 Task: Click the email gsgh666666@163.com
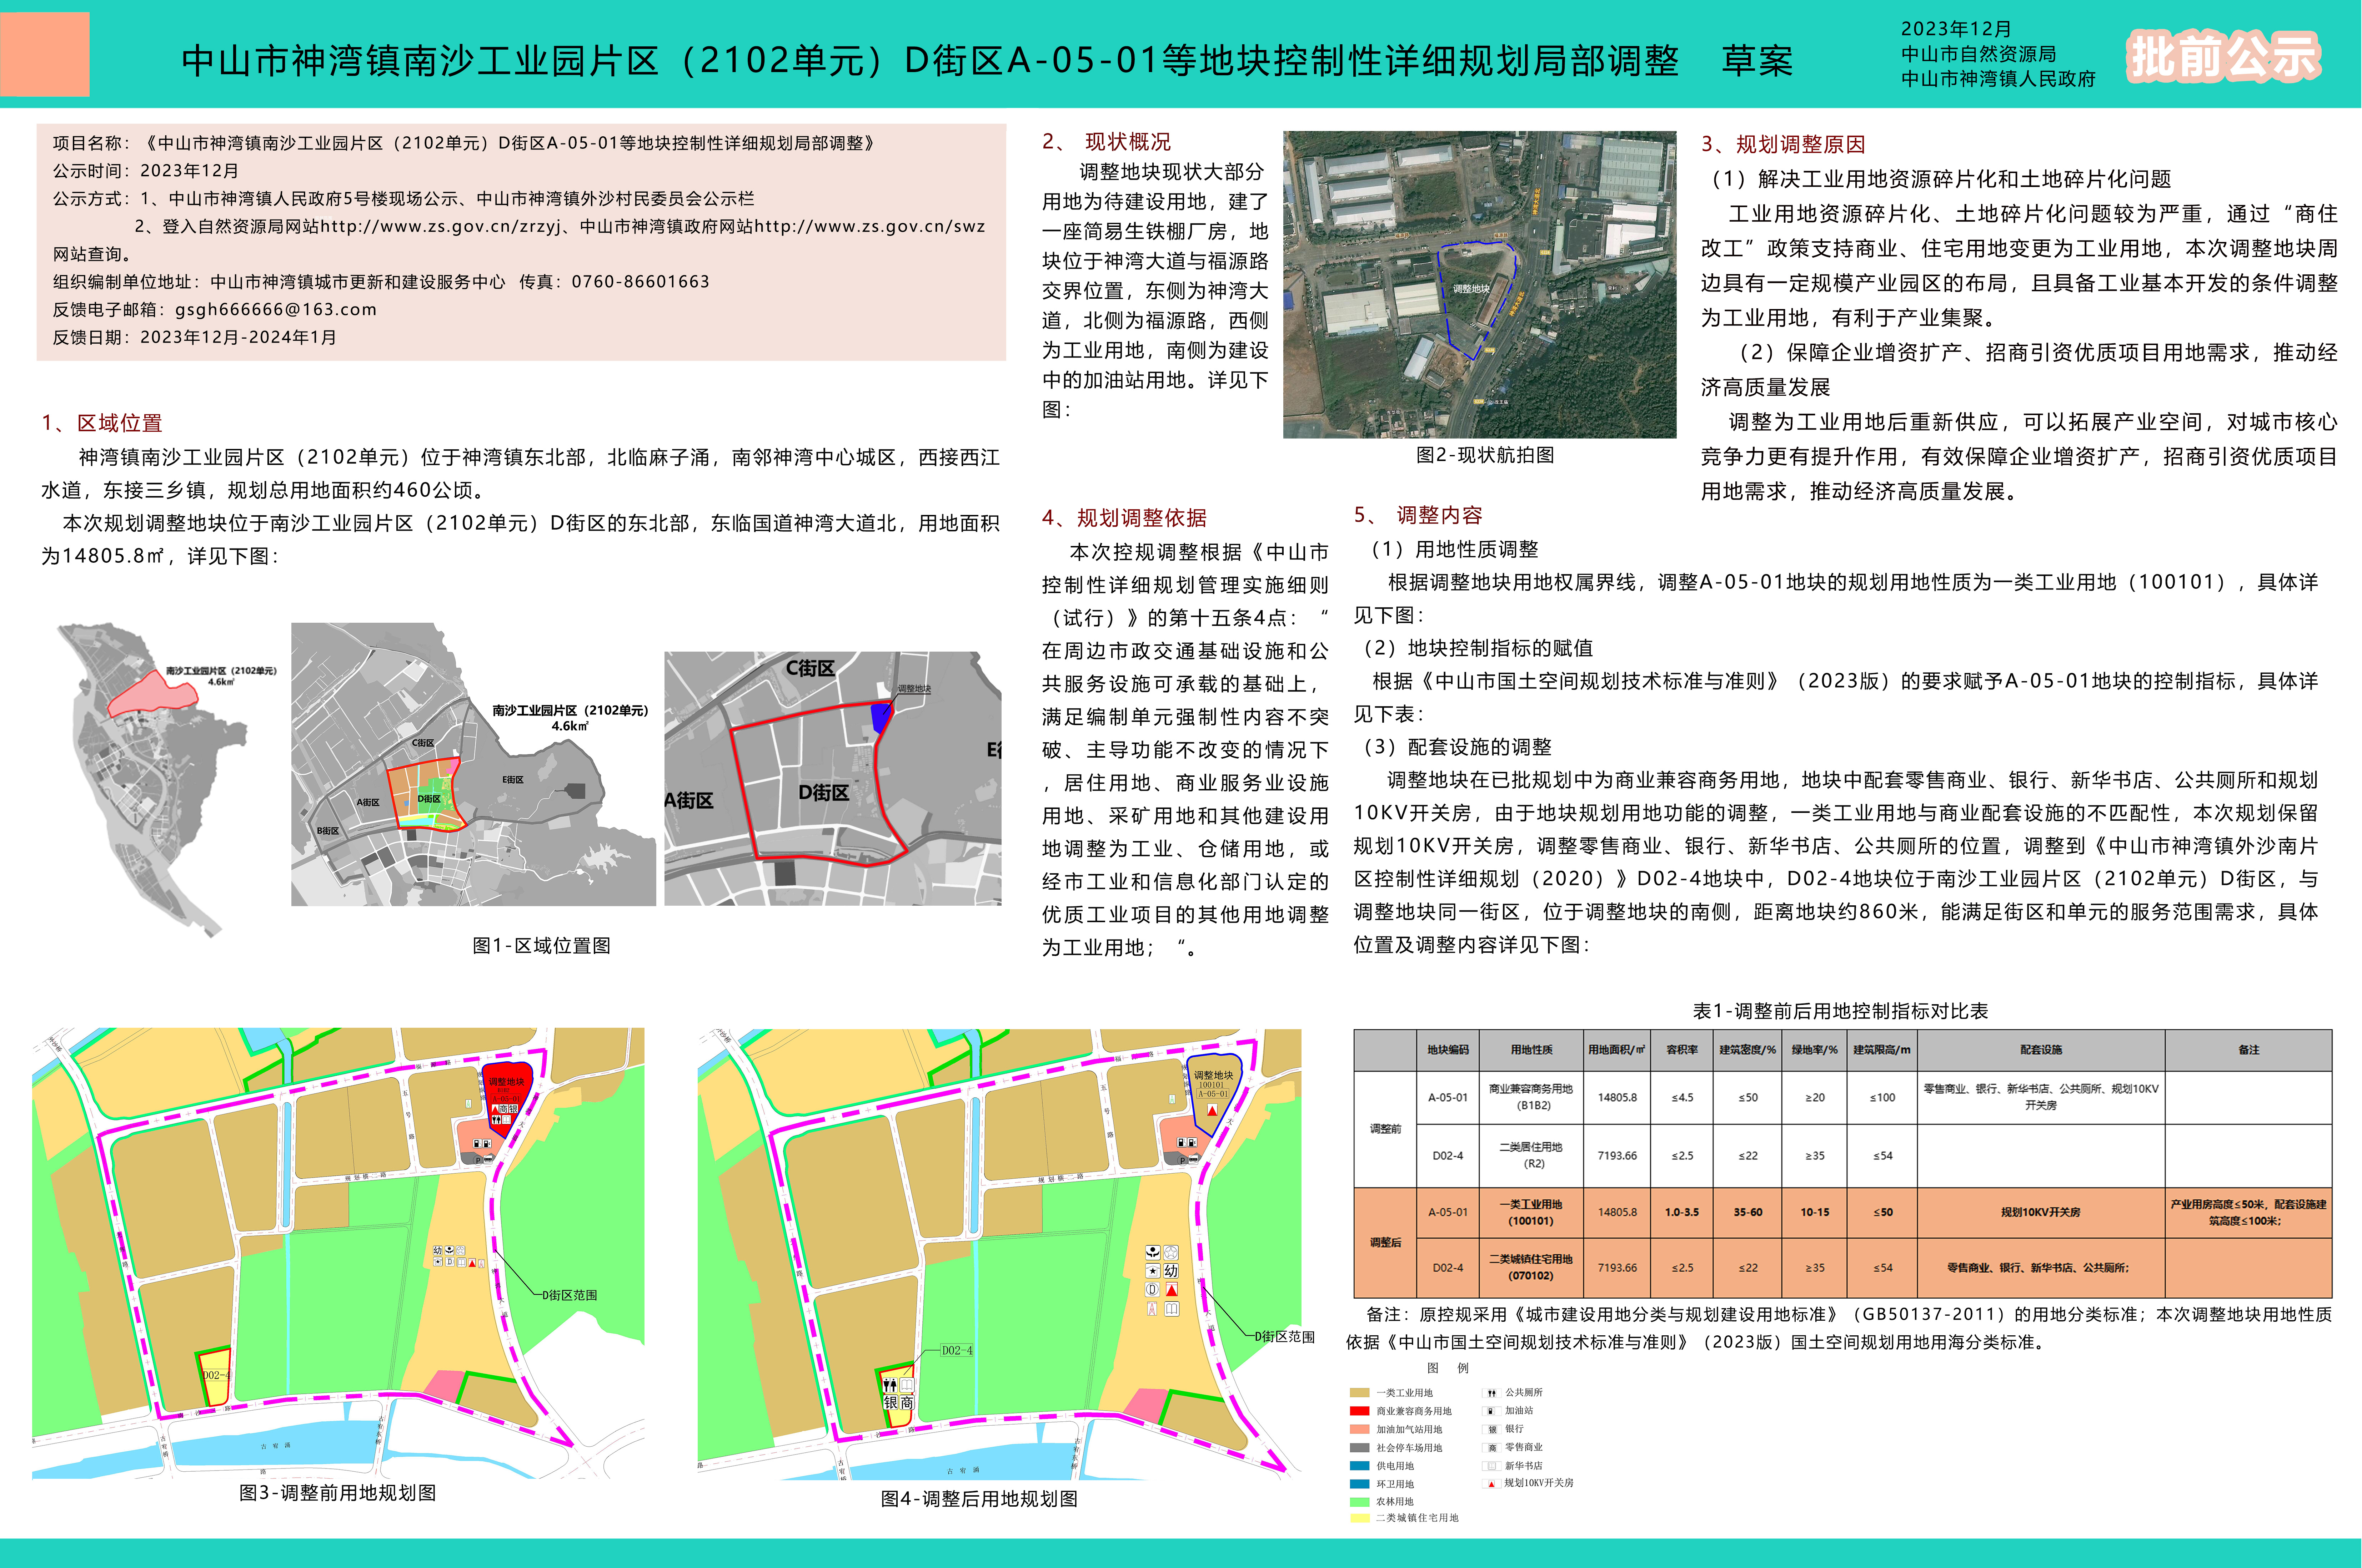(276, 310)
